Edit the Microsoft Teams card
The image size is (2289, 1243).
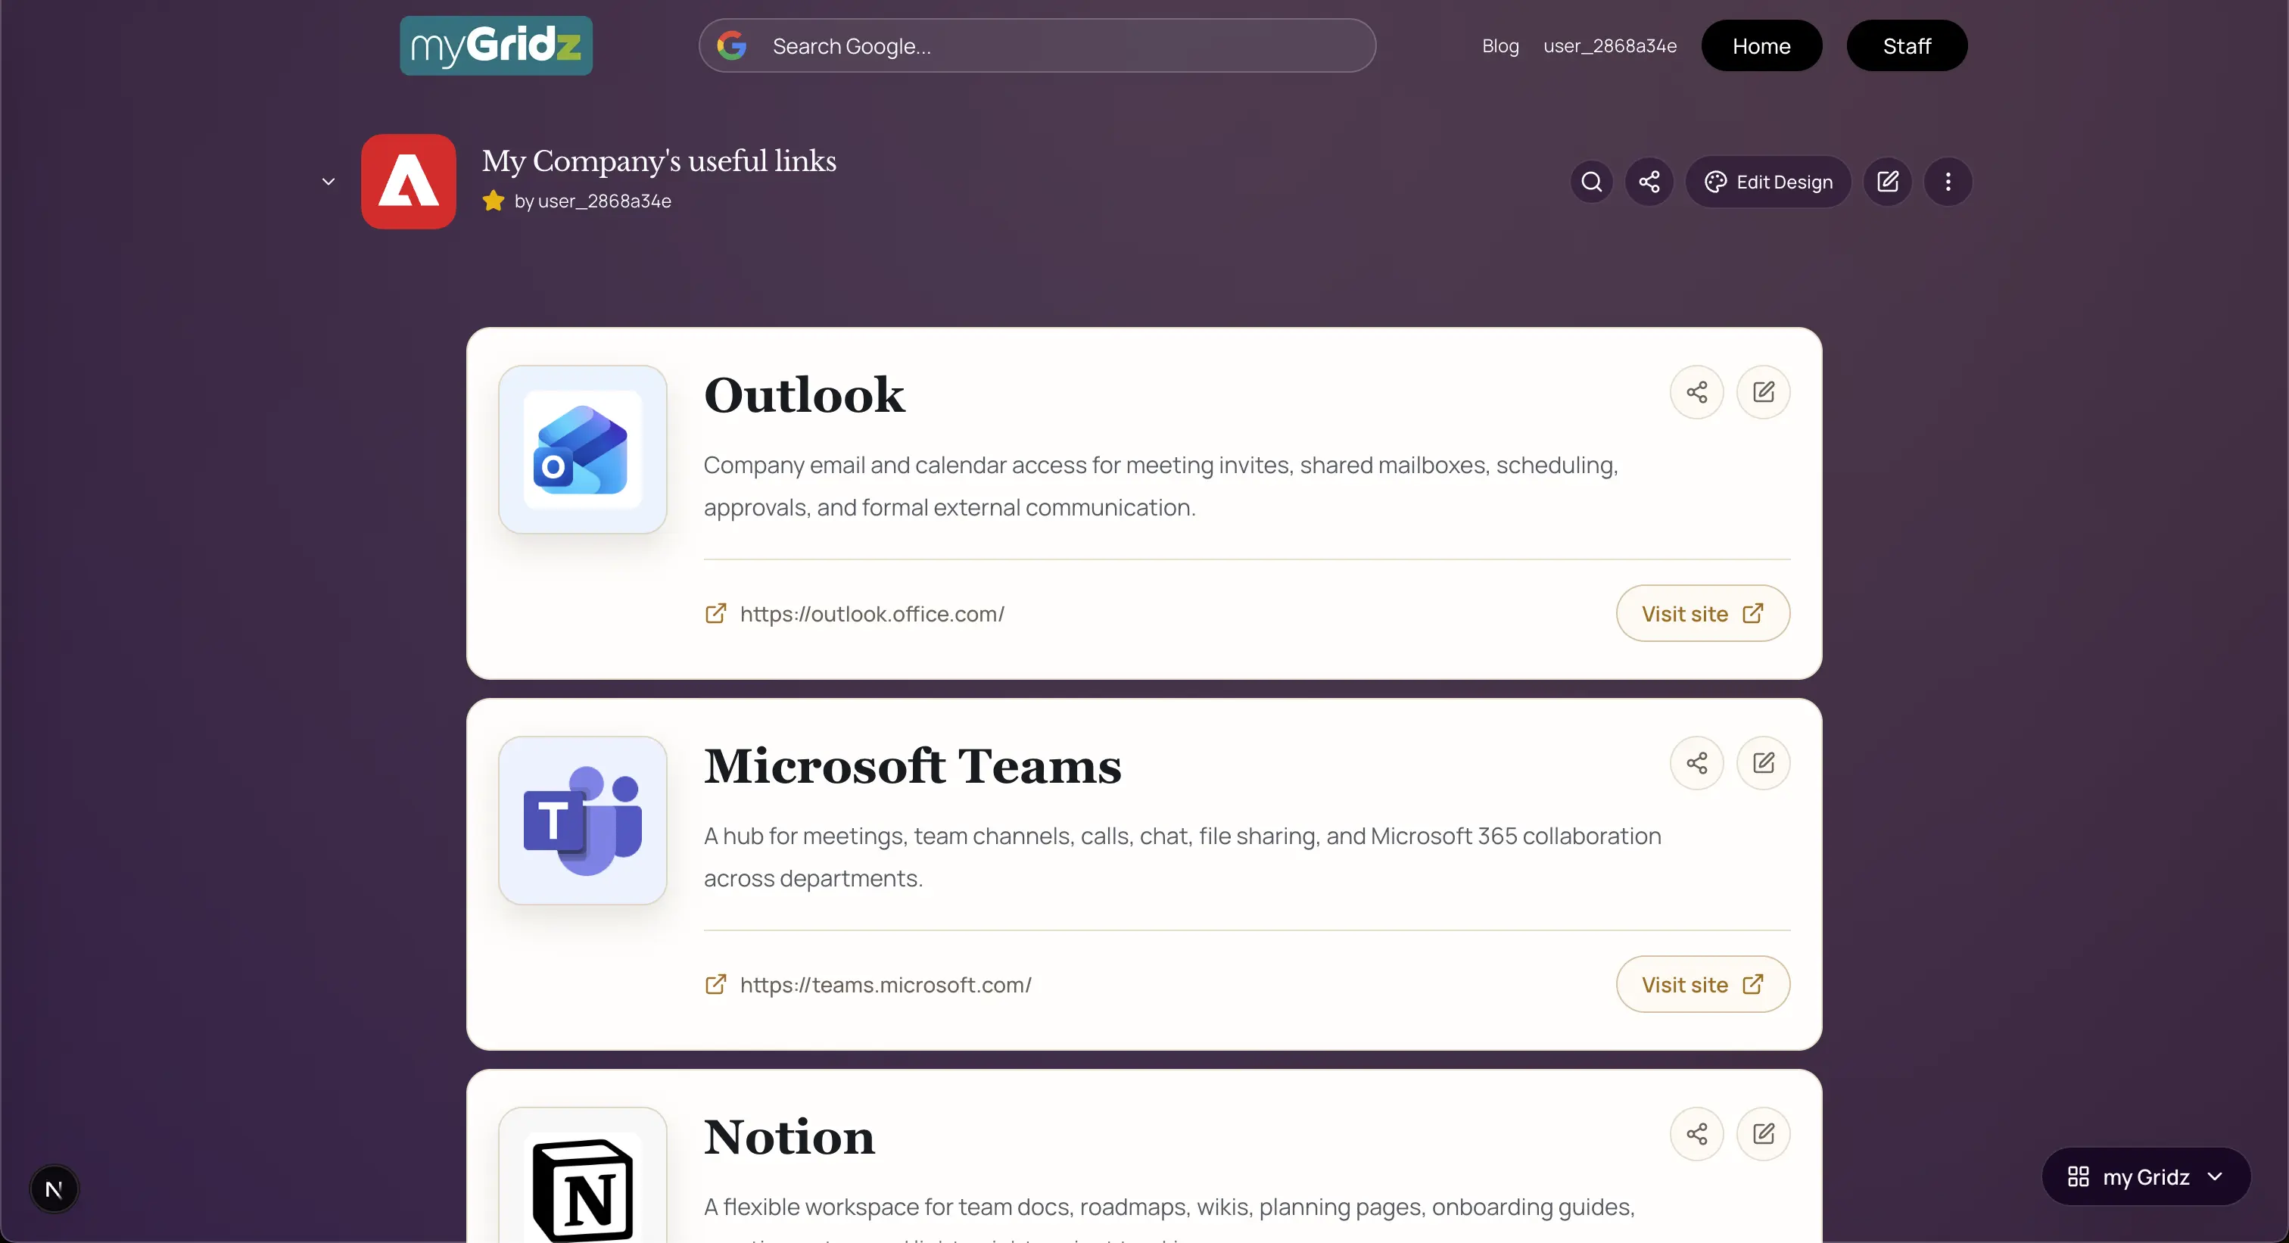1763,762
